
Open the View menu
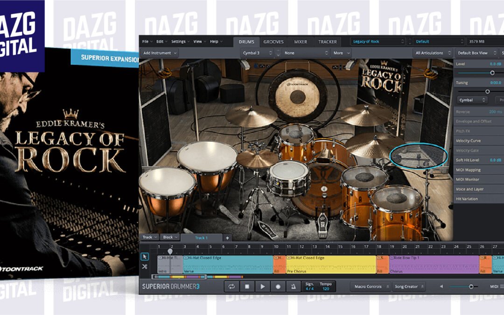[x=199, y=42]
